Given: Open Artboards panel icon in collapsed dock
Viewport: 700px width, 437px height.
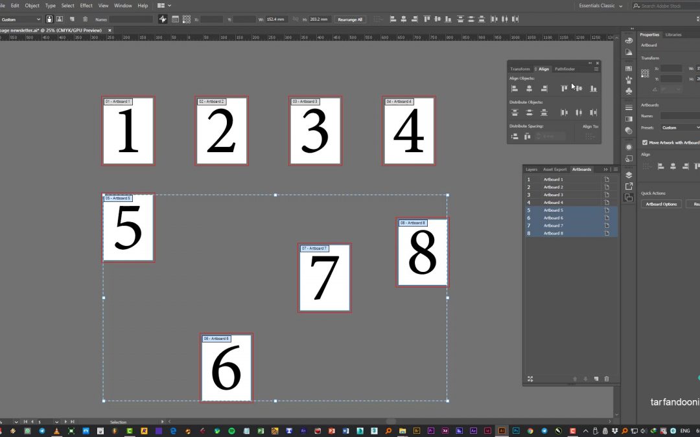Looking at the screenshot, I should [629, 197].
